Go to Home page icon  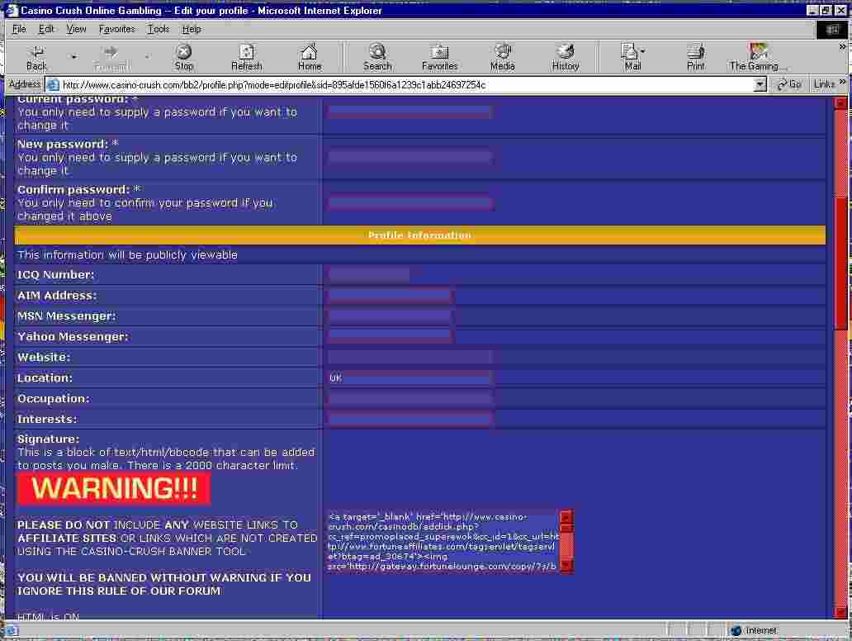310,53
